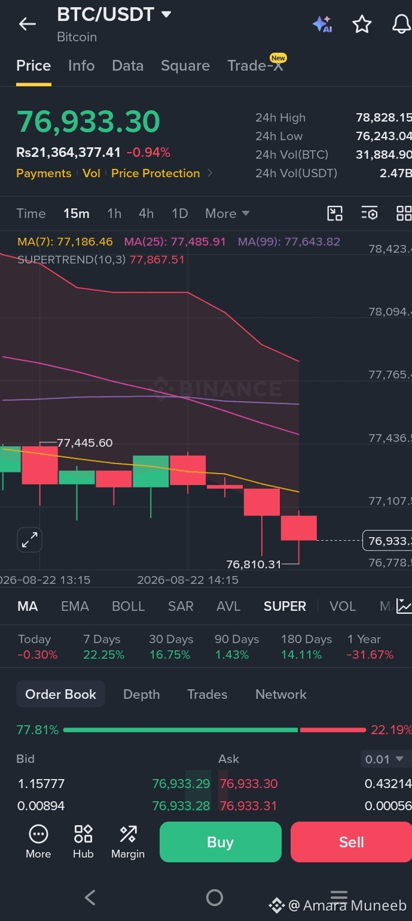Open the Hub icon
The height and width of the screenshot is (921, 412).
pyautogui.click(x=83, y=841)
